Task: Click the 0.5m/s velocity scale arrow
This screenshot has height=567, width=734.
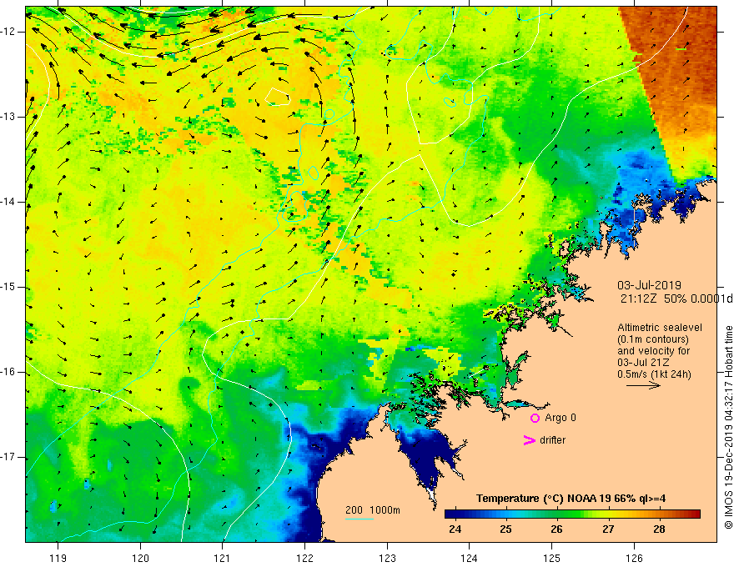Action: (x=644, y=385)
